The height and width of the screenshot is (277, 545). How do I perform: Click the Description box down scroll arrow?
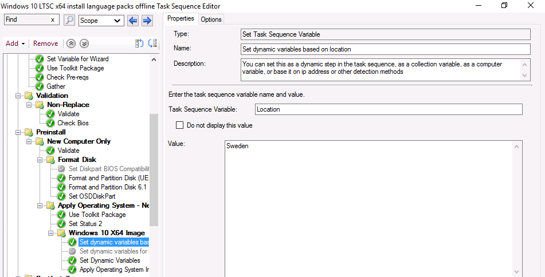pos(525,76)
